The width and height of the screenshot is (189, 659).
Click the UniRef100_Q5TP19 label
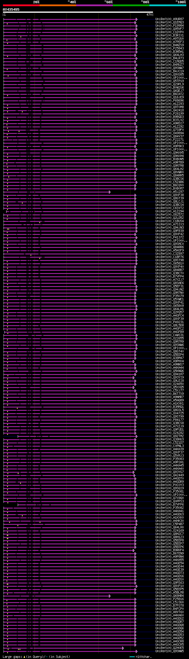(170, 81)
